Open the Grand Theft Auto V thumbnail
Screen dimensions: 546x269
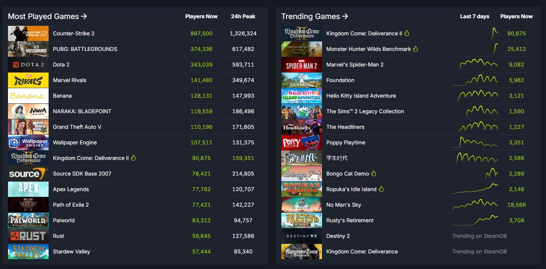(28, 127)
